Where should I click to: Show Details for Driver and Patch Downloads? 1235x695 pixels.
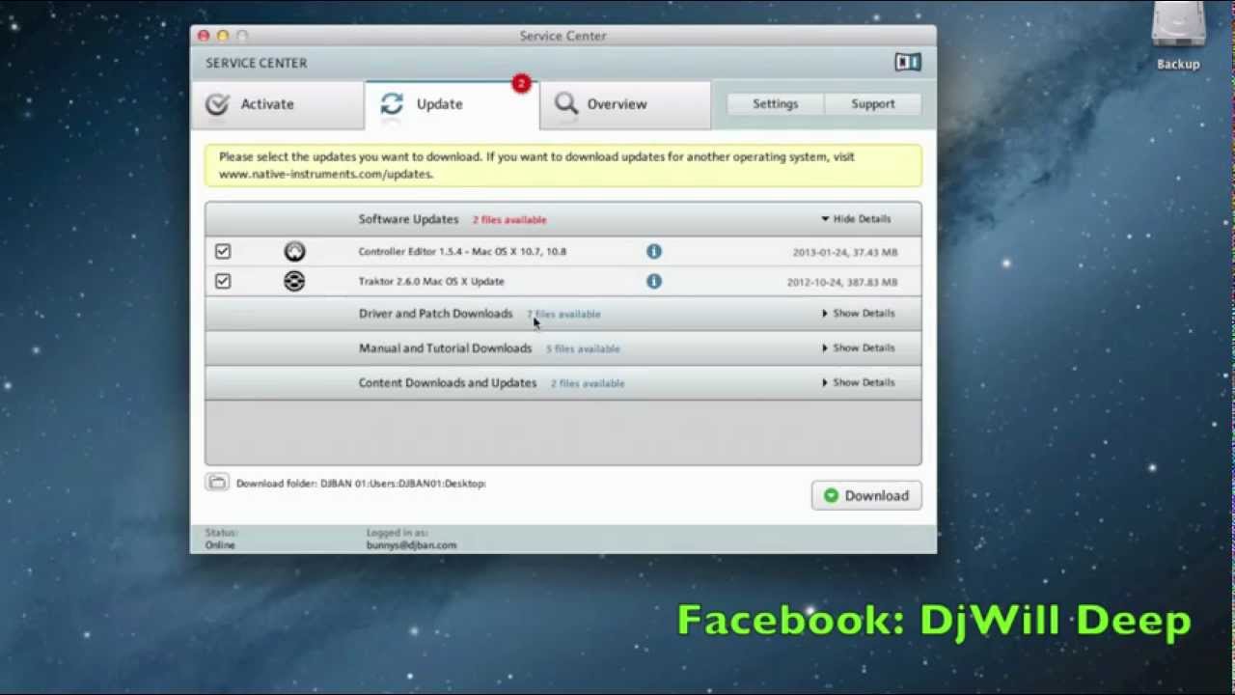(859, 314)
